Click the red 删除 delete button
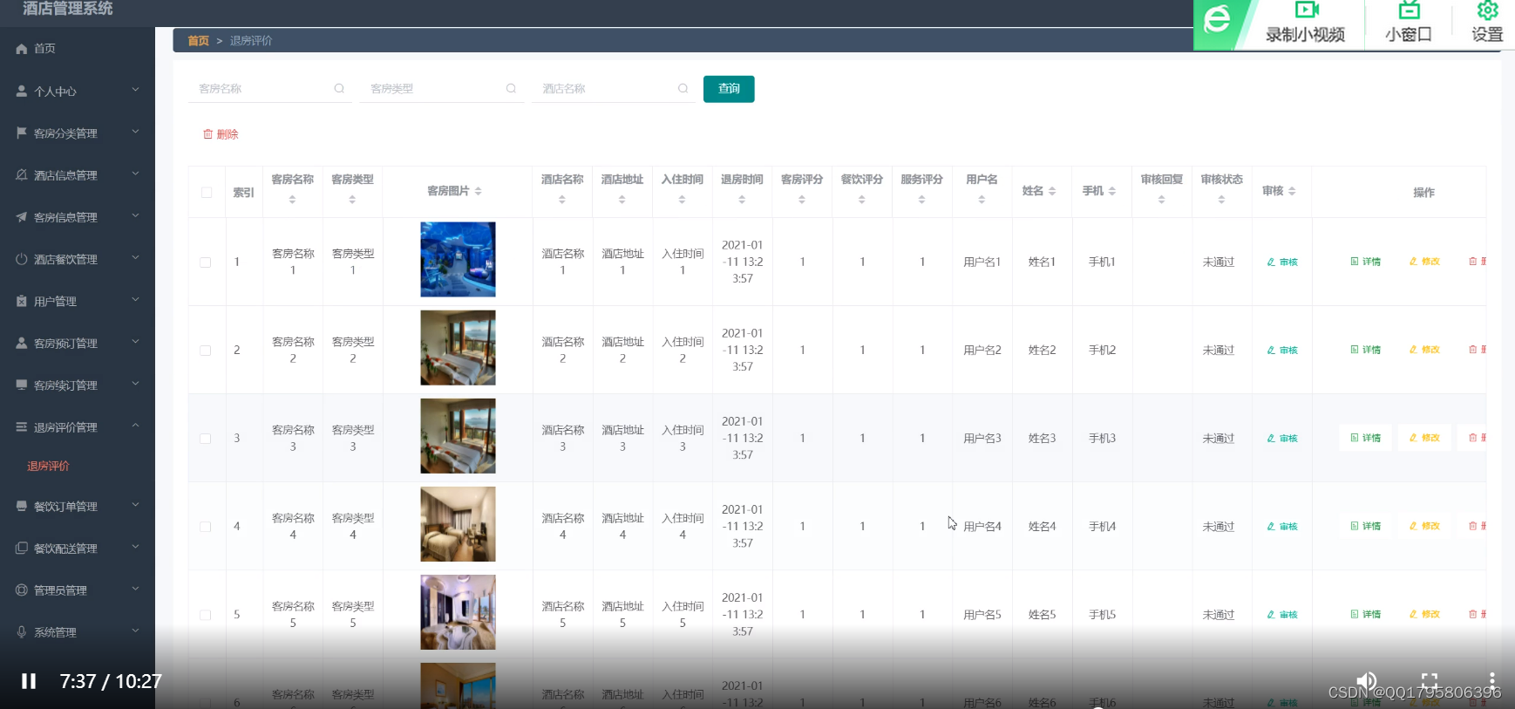 click(221, 134)
